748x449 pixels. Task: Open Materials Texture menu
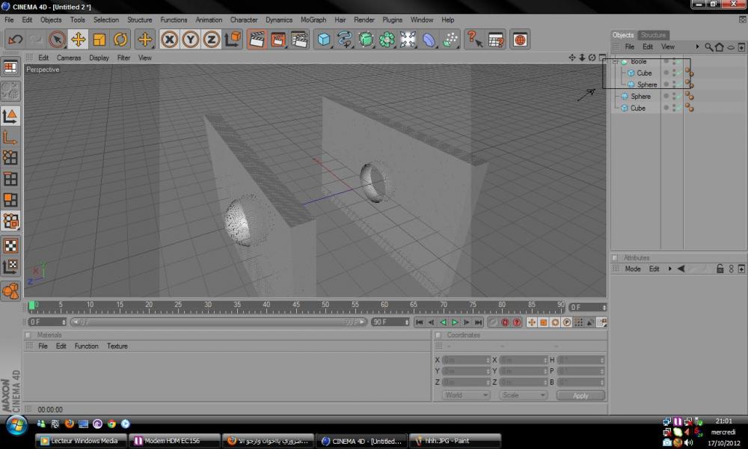point(117,346)
